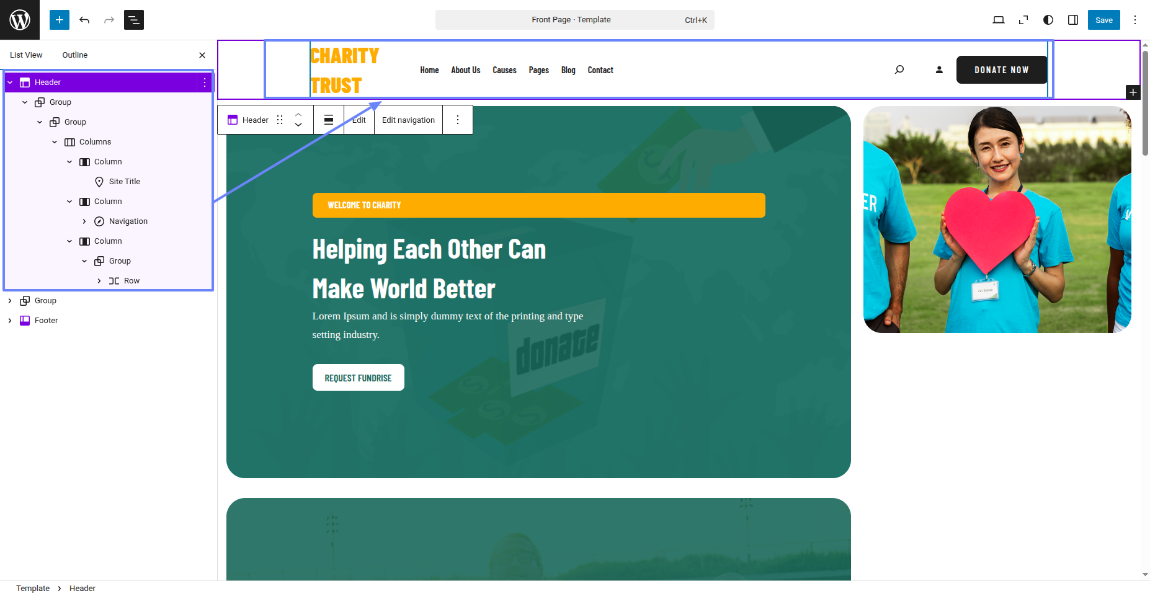The height and width of the screenshot is (596, 1150).
Task: Expand the Footer item in List View
Action: point(10,321)
